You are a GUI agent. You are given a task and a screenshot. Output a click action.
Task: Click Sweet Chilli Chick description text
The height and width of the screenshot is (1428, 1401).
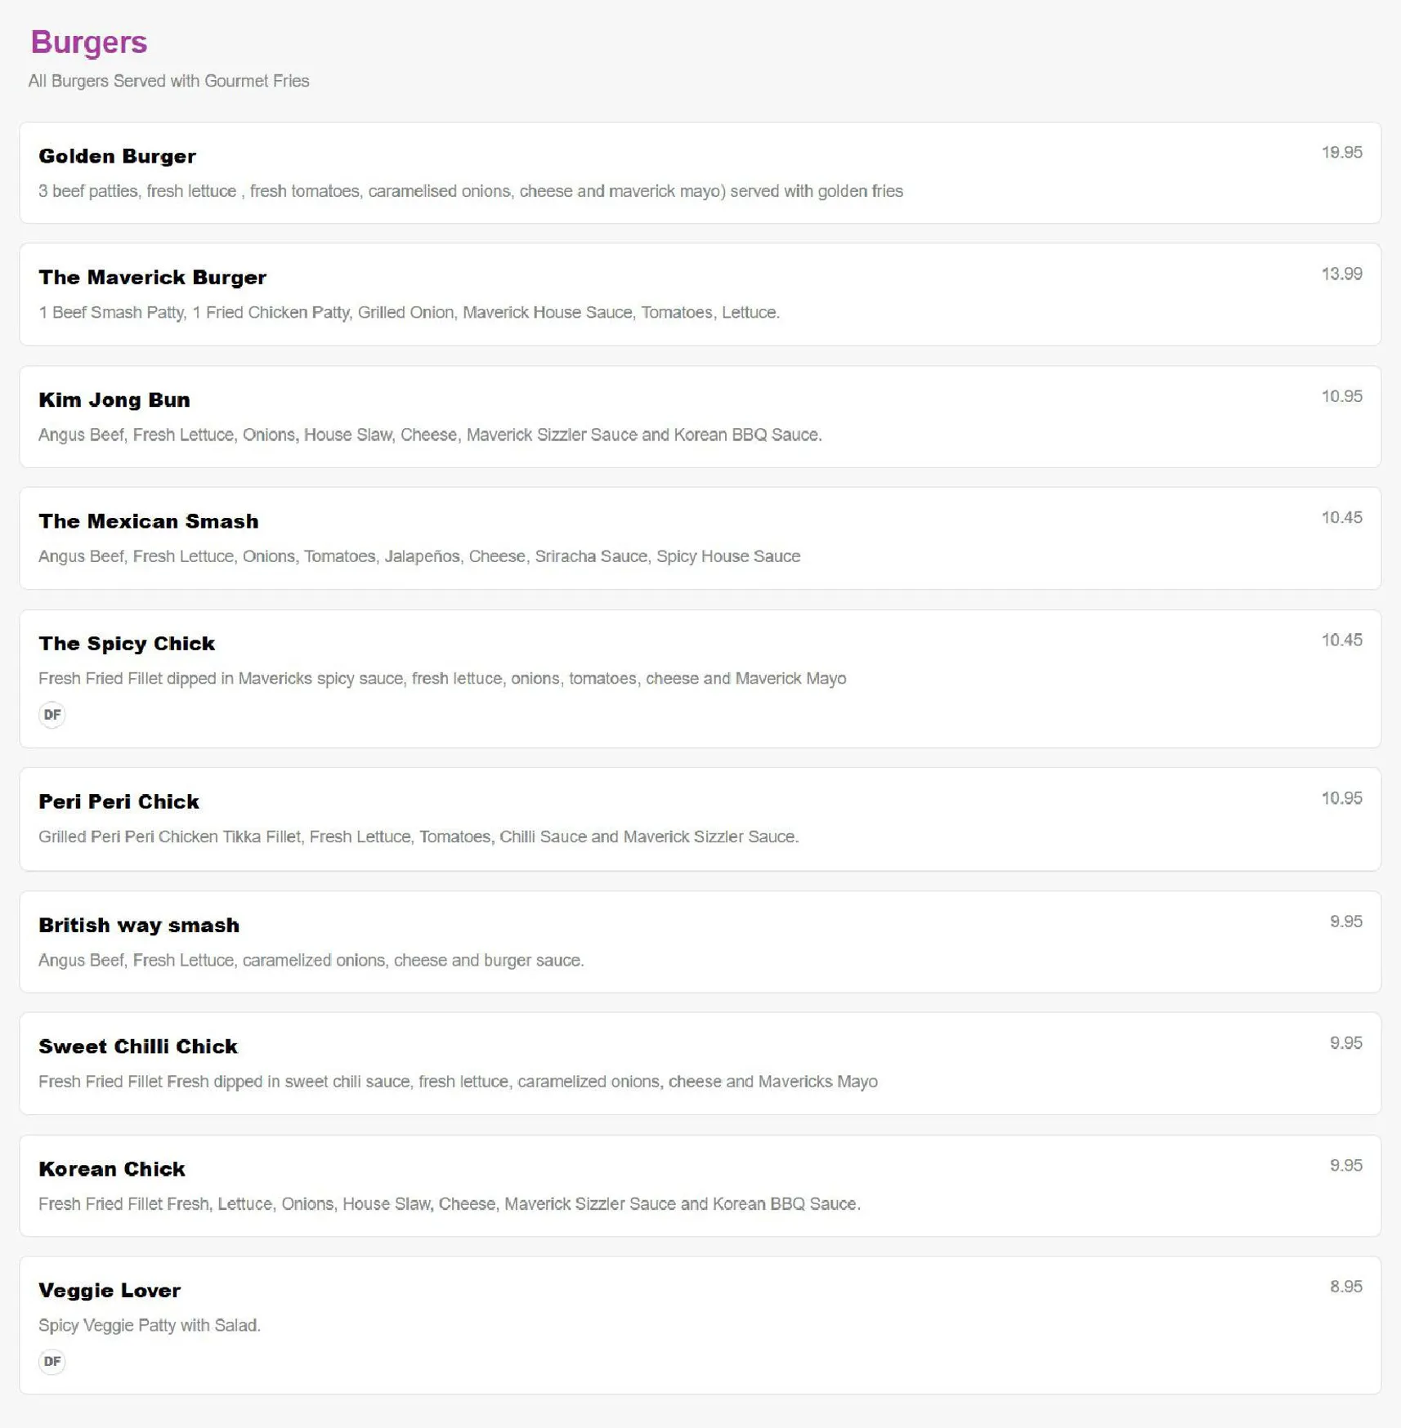[458, 1082]
